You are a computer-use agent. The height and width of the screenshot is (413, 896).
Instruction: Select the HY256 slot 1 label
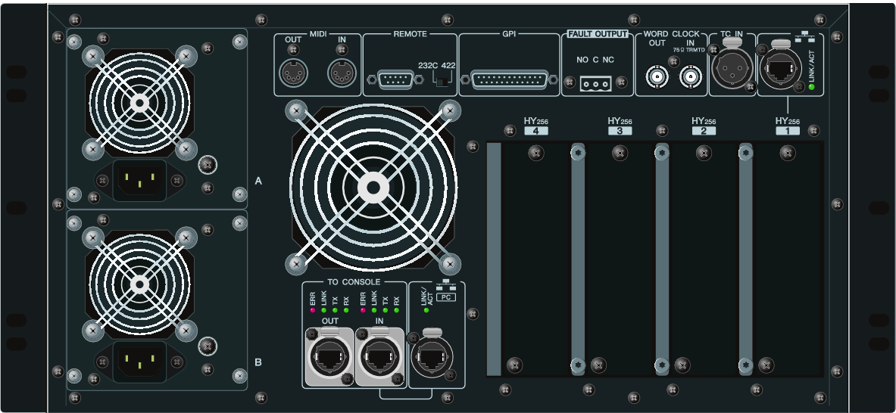tap(788, 131)
